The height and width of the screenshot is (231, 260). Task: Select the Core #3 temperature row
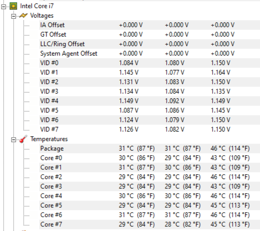click(x=150, y=186)
